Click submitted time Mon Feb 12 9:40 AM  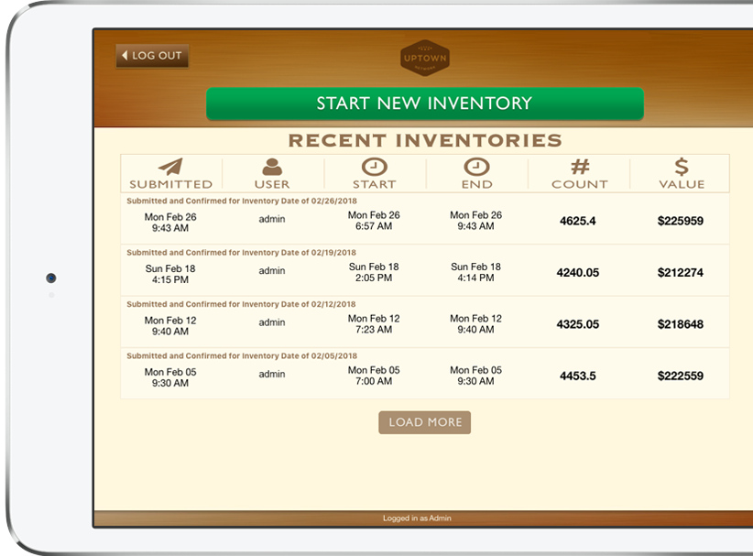tap(170, 326)
